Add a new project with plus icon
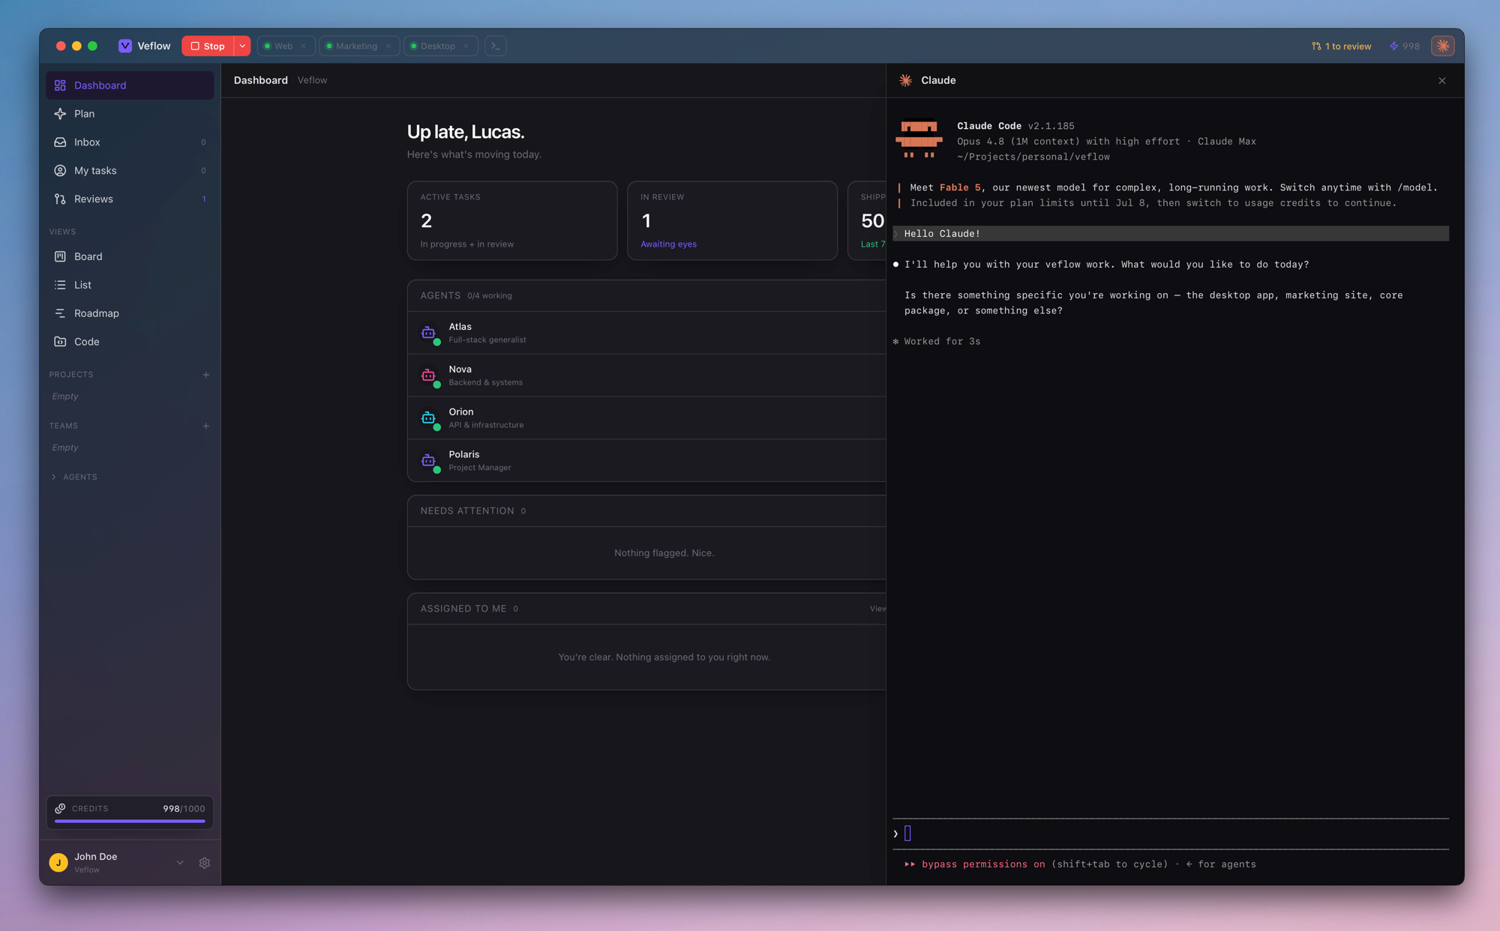1500x931 pixels. 206,375
